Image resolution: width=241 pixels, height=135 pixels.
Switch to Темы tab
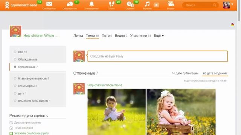coord(92,36)
